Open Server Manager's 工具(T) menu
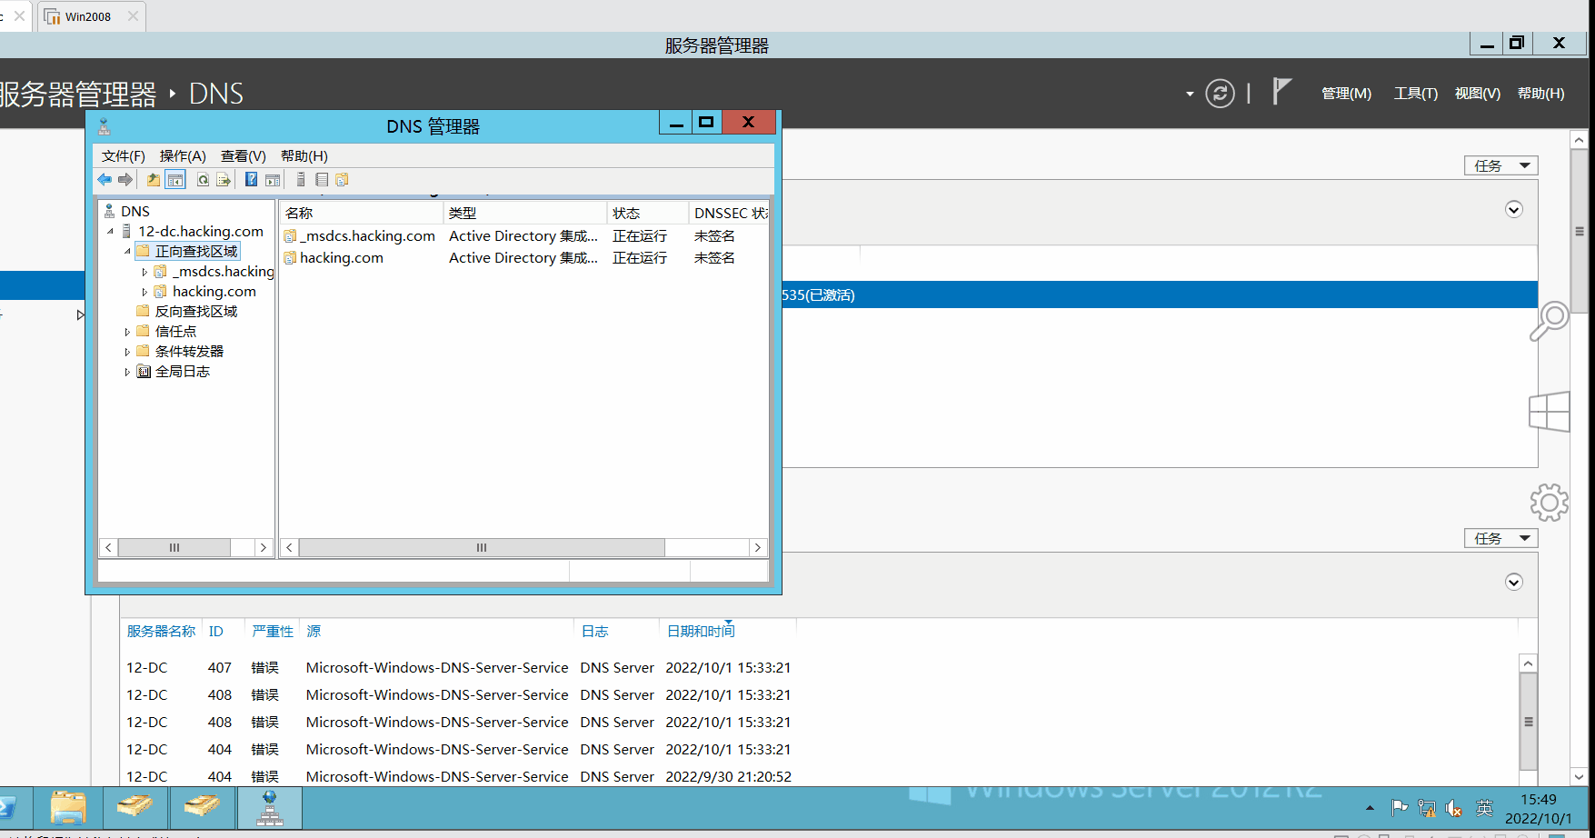This screenshot has height=838, width=1595. pos(1416,94)
